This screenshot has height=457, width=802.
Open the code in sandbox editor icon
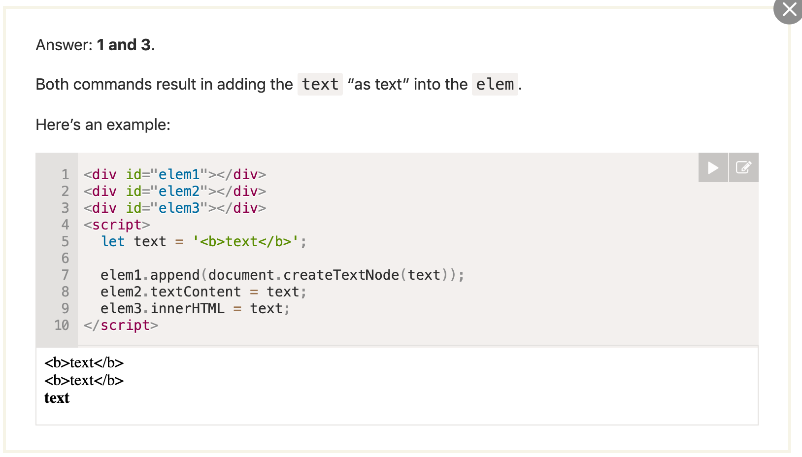click(x=743, y=167)
